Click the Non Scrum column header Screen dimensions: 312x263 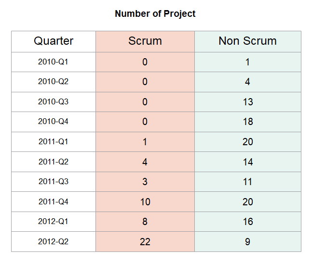[x=247, y=41]
